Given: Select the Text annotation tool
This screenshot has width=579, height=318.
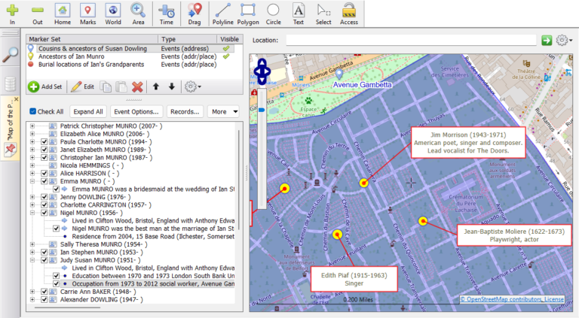Looking at the screenshot, I should [299, 14].
